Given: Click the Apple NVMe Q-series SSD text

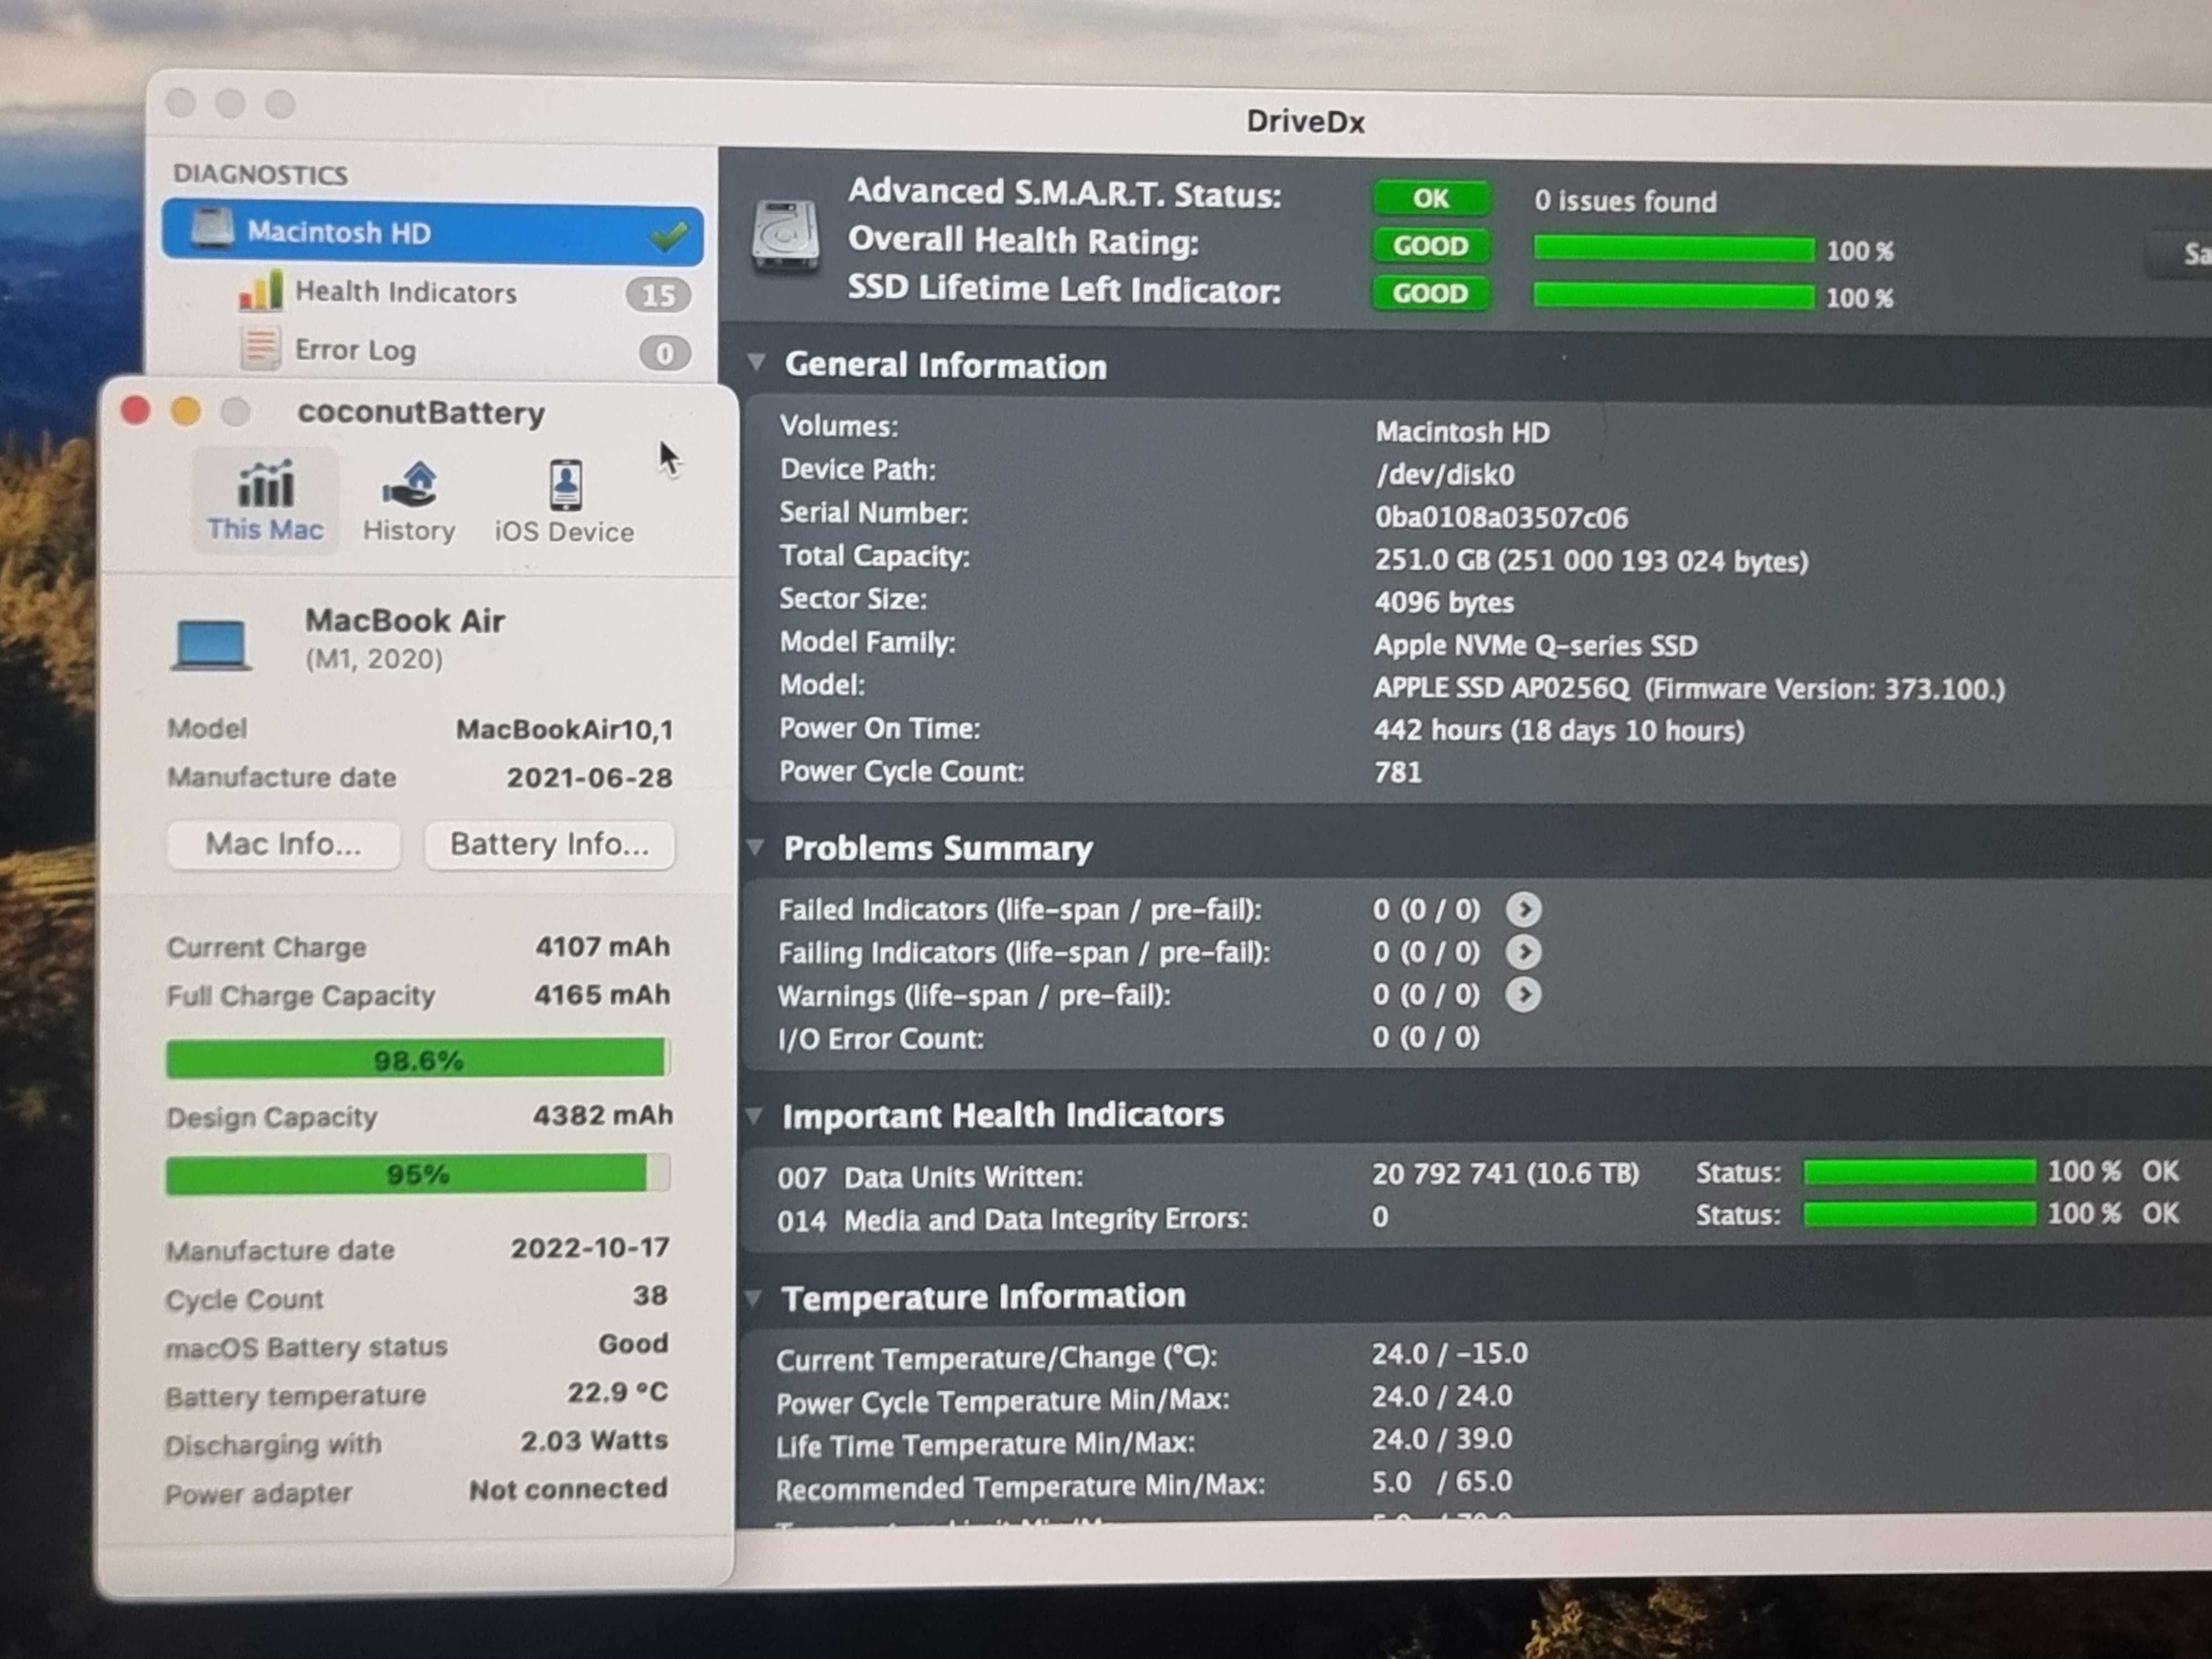Looking at the screenshot, I should [1535, 646].
